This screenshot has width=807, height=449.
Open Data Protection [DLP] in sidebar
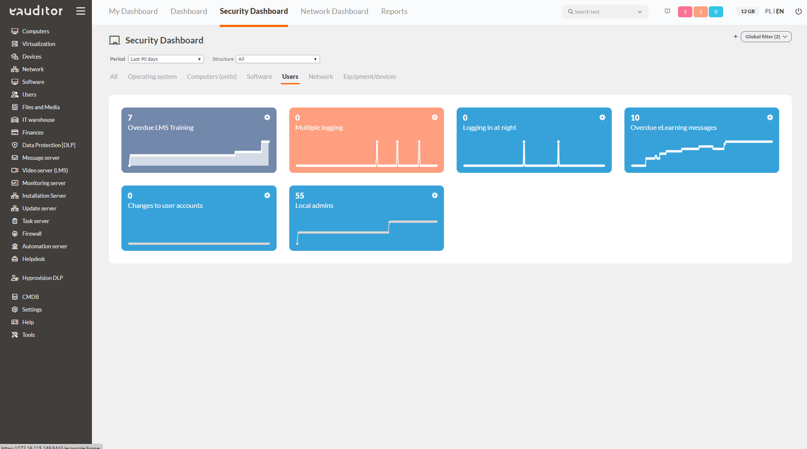[48, 145]
